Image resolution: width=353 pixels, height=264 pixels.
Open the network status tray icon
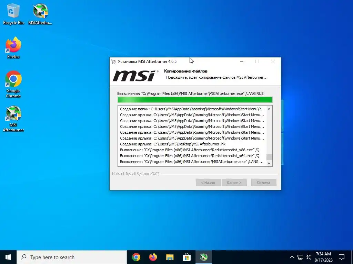tap(300, 257)
